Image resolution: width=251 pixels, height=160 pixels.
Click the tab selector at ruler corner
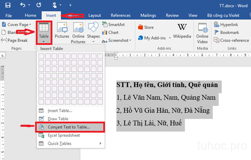3,55
